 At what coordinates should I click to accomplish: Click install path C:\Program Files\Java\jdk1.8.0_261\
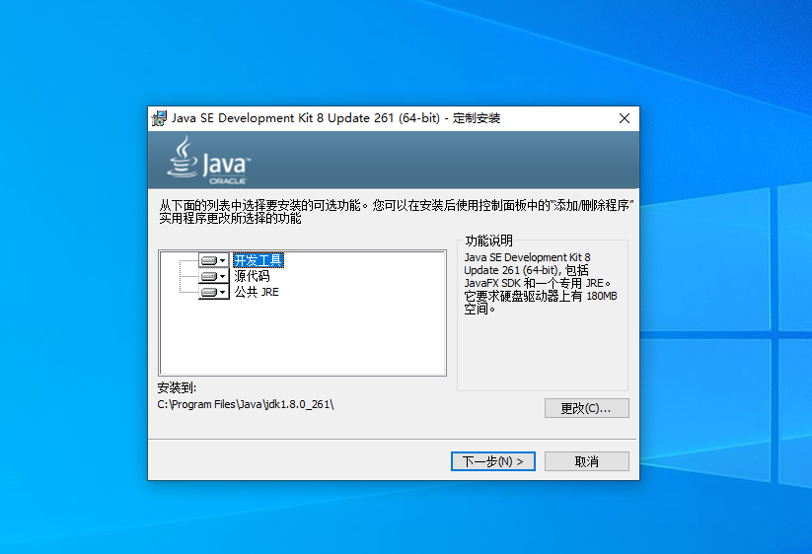tap(246, 404)
